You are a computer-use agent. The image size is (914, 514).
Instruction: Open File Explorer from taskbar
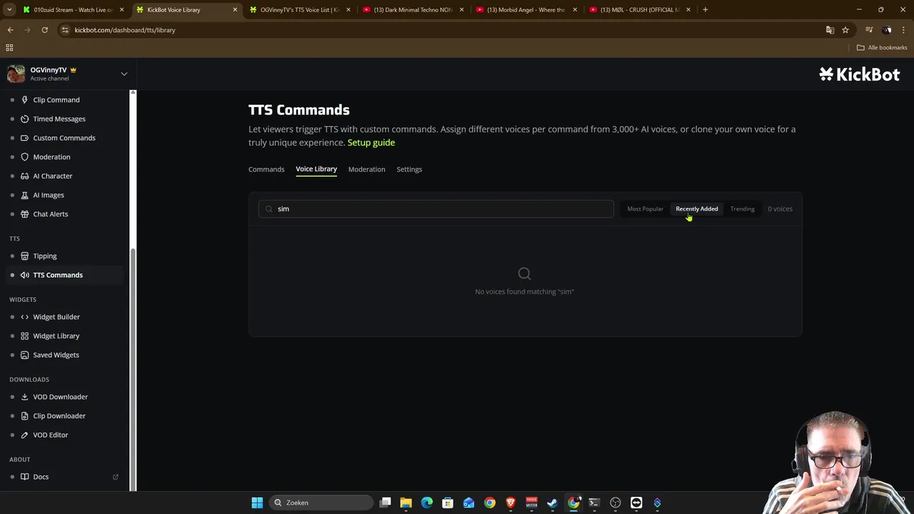tap(406, 503)
